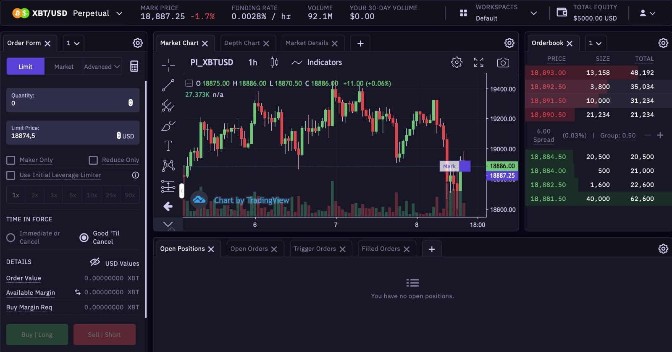
Task: Enable the Maker Only checkbox
Action: [11, 160]
